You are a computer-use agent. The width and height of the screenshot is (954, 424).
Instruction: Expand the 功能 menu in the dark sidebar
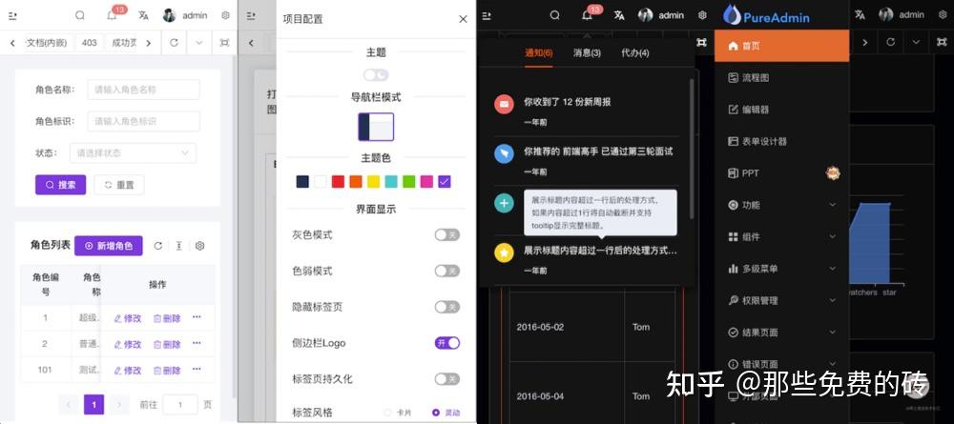coord(782,205)
